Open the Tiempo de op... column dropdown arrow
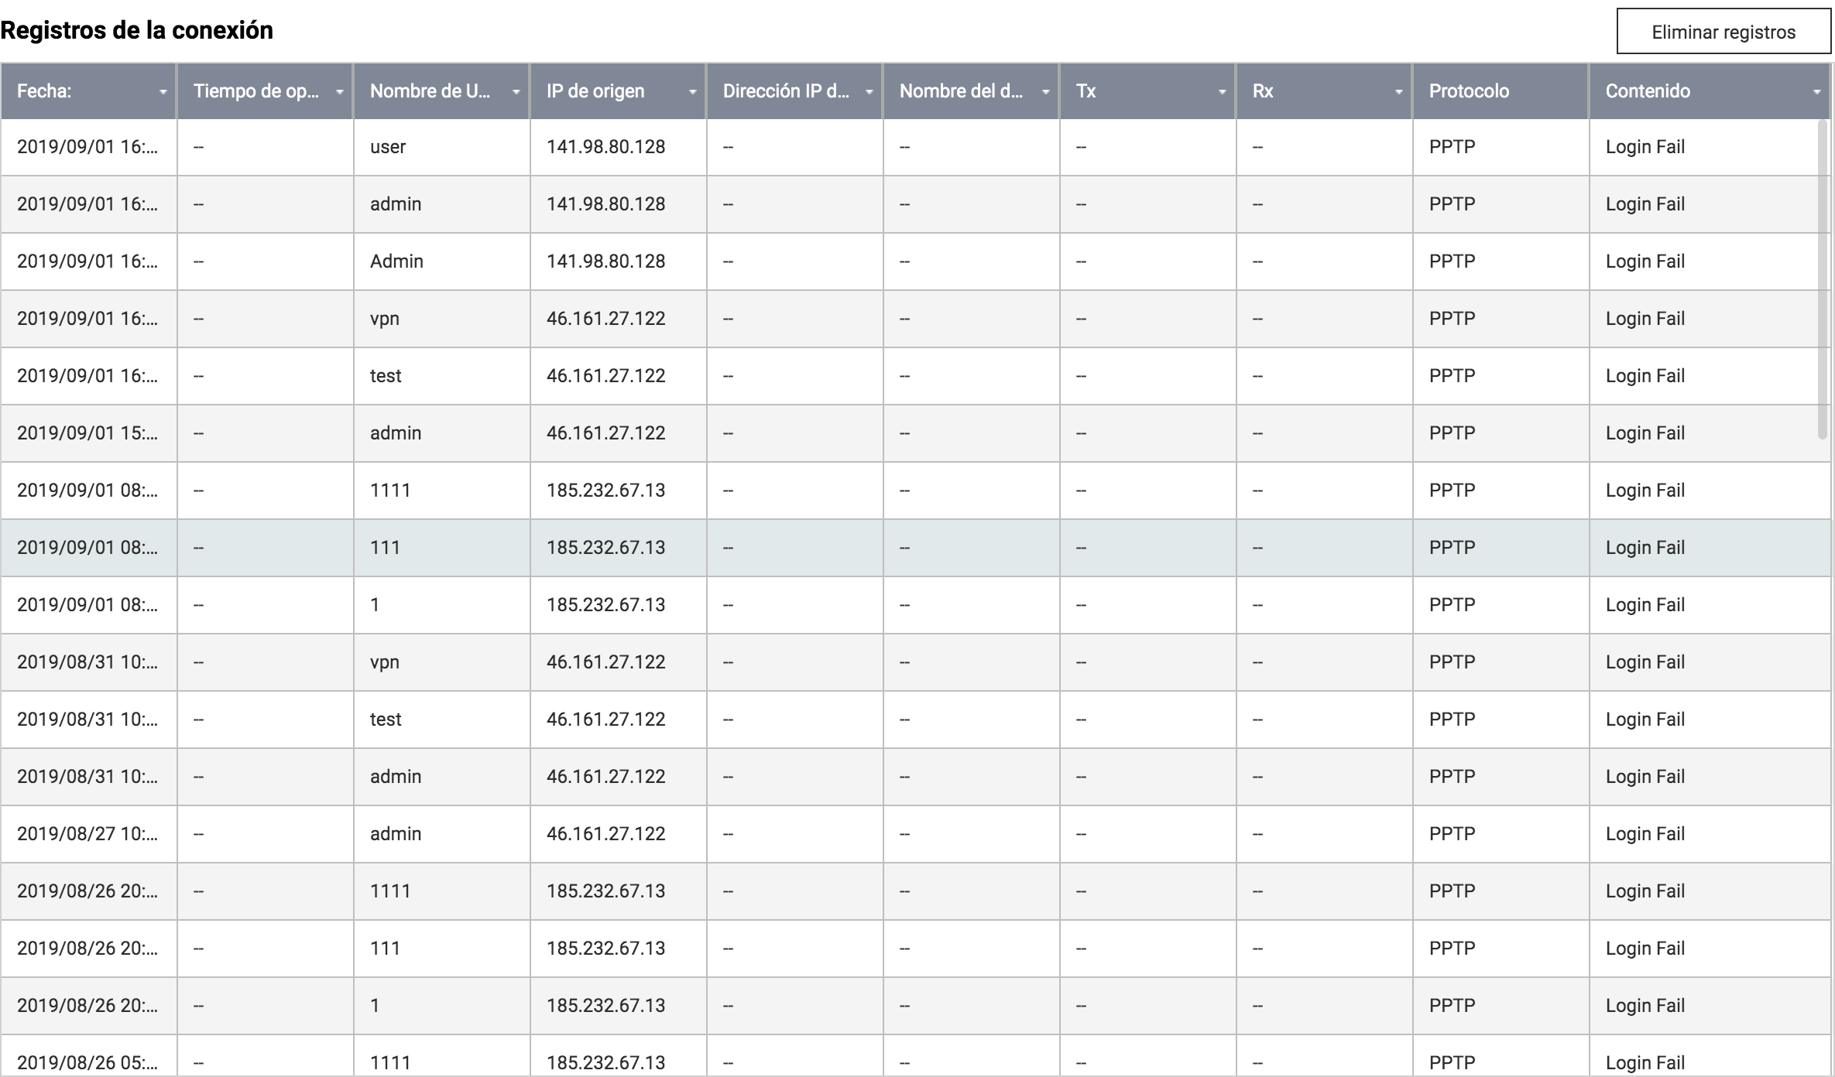 click(x=339, y=92)
